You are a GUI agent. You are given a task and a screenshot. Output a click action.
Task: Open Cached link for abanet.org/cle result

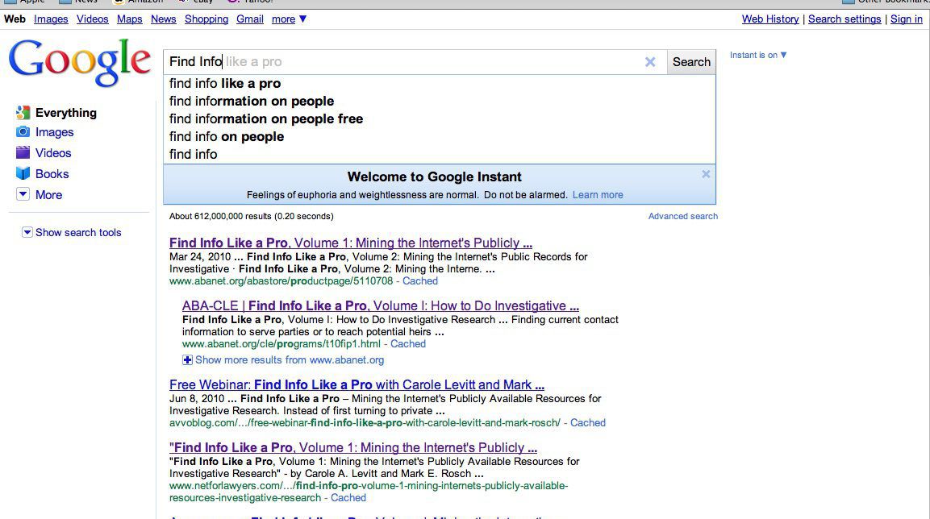point(407,343)
